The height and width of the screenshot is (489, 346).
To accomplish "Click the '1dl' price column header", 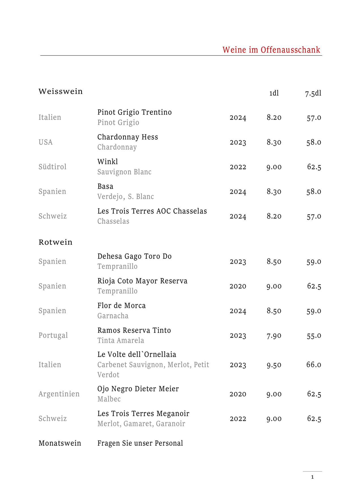I will click(x=274, y=93).
